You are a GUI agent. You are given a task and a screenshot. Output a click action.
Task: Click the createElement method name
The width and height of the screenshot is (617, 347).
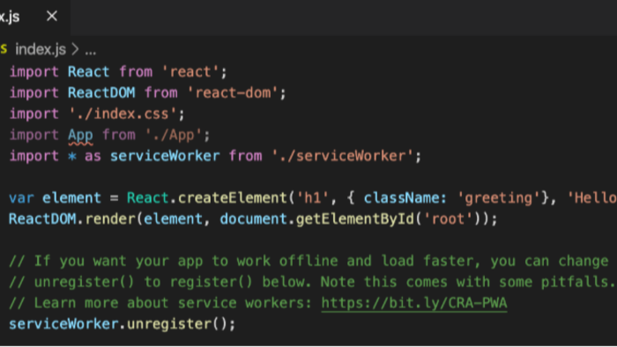point(233,197)
